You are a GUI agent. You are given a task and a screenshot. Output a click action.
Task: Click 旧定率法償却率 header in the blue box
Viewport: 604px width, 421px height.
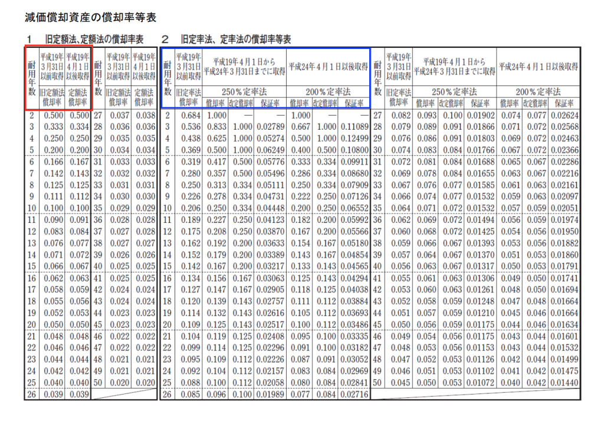[x=189, y=97]
